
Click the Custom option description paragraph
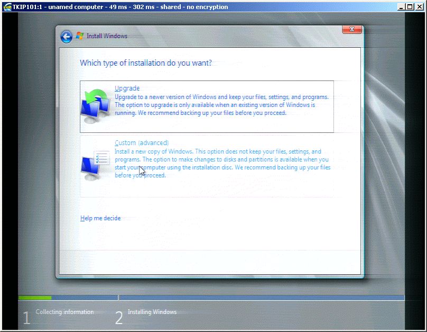click(x=222, y=164)
